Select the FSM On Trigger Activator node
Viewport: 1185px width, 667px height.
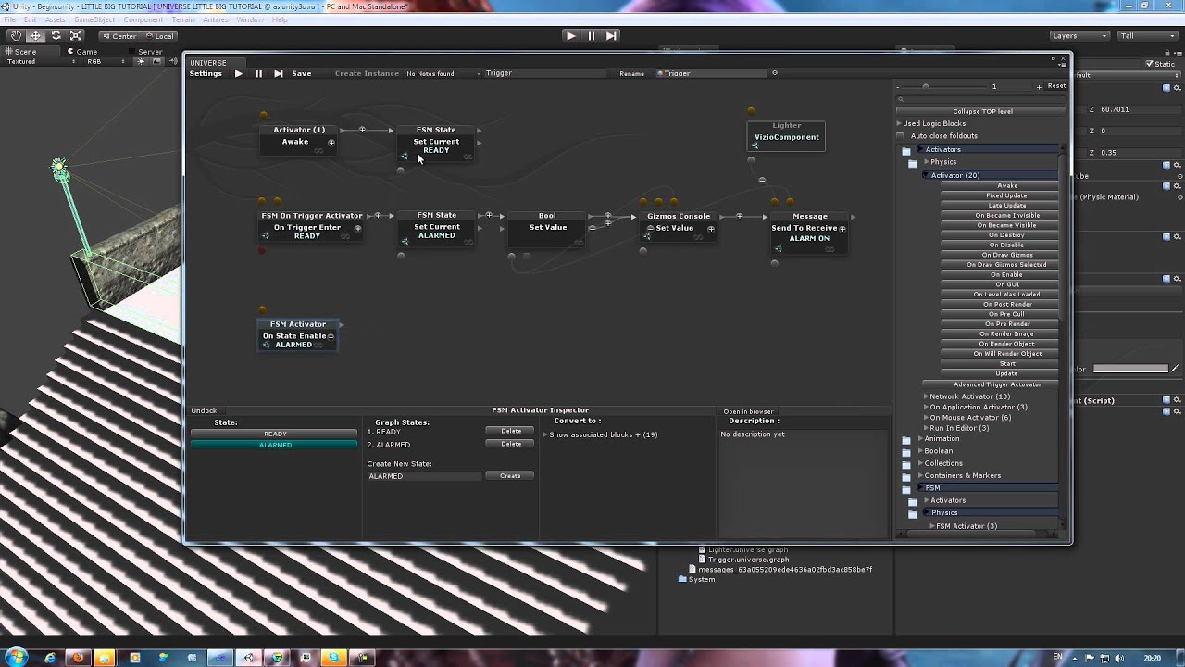point(312,227)
